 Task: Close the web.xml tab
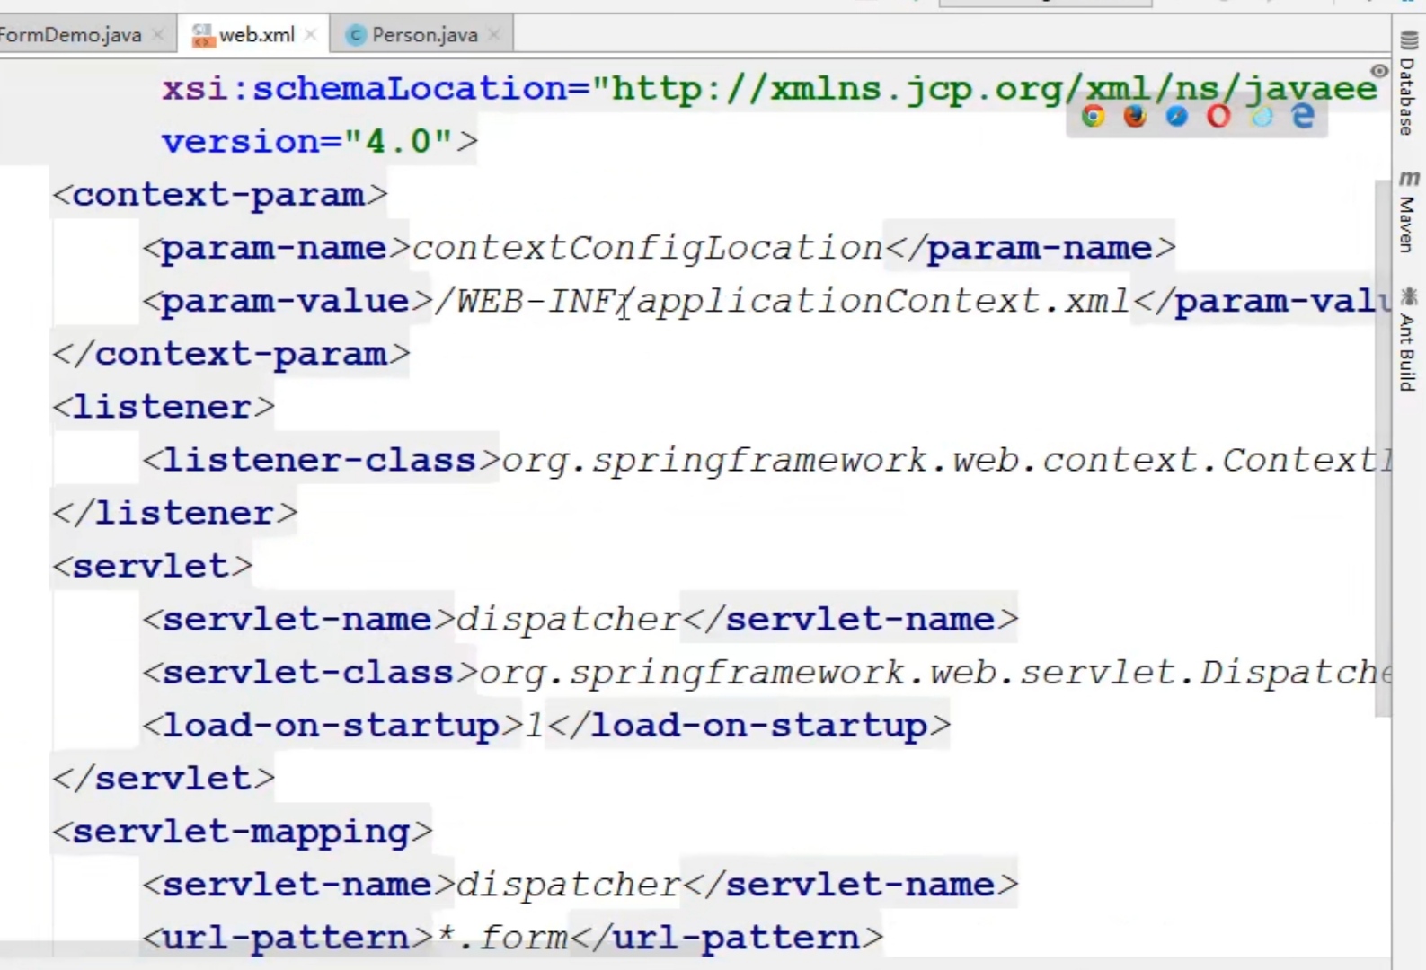(311, 35)
